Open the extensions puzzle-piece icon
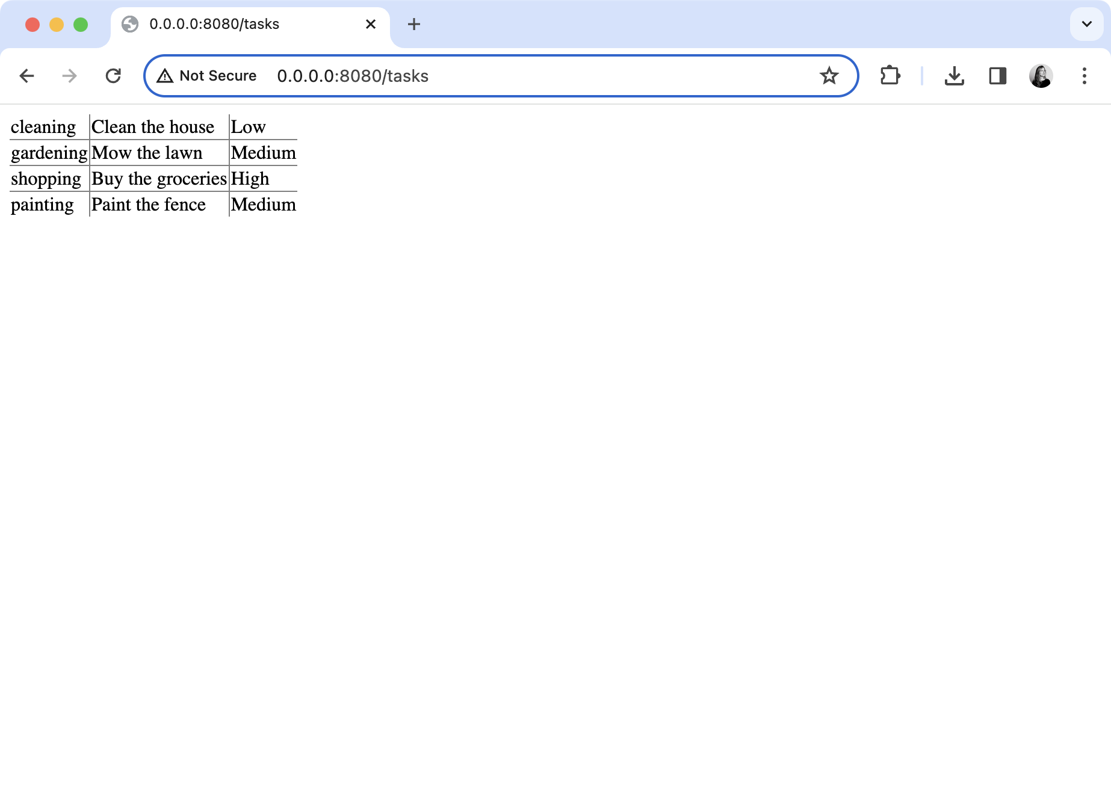The width and height of the screenshot is (1111, 799). tap(890, 76)
